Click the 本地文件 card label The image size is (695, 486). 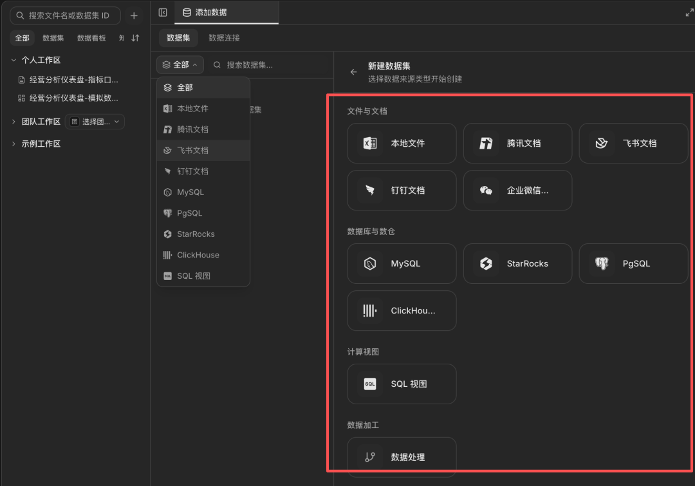pyautogui.click(x=408, y=144)
